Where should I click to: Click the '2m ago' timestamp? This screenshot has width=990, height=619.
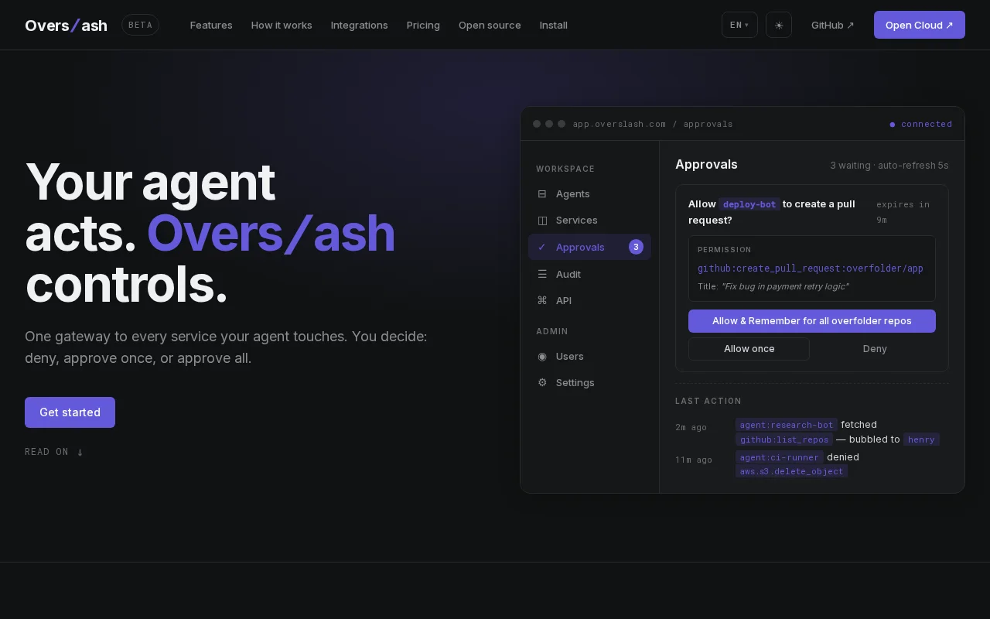(x=691, y=427)
